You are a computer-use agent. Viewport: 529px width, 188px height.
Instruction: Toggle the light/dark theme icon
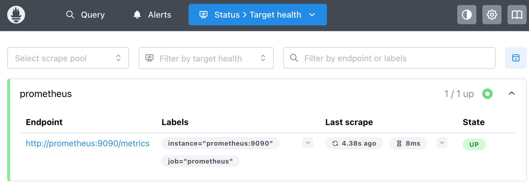pos(467,15)
